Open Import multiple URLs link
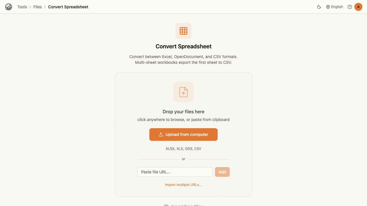Image resolution: width=367 pixels, height=206 pixels. pyautogui.click(x=183, y=185)
